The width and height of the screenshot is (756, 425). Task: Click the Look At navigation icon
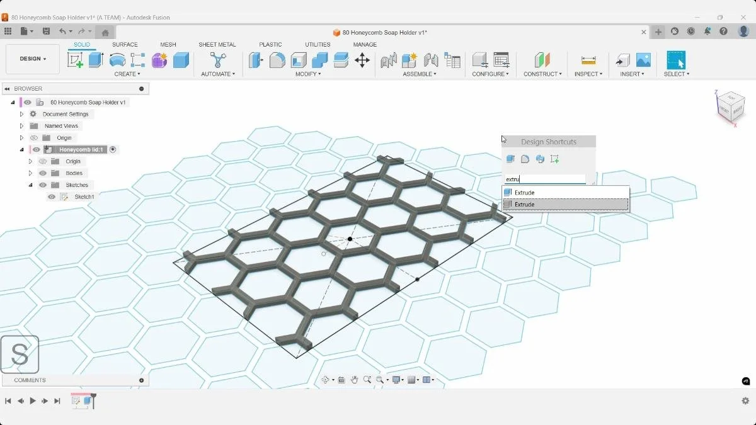(341, 380)
